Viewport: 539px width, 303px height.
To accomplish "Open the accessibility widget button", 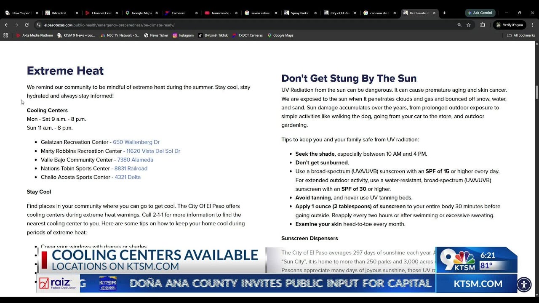I will tap(524, 284).
